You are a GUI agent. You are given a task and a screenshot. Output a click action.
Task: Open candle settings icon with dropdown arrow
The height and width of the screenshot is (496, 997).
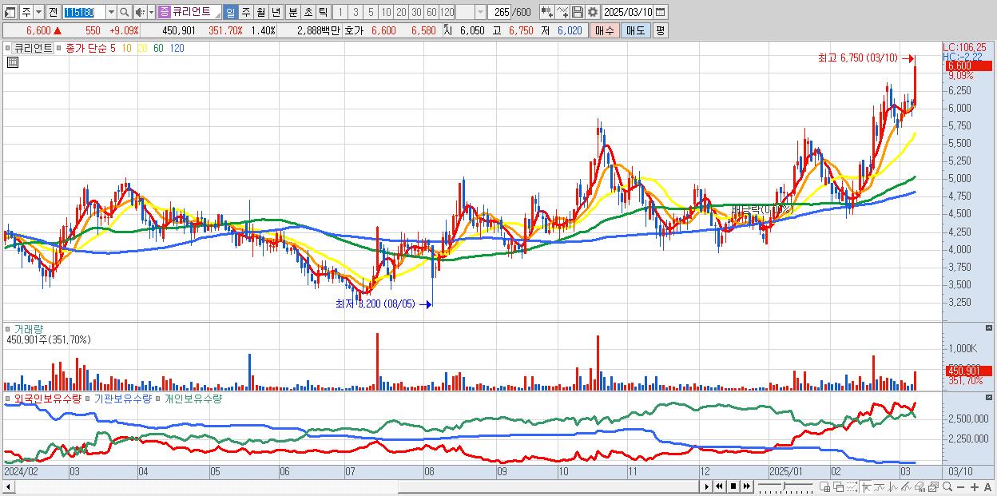click(547, 12)
